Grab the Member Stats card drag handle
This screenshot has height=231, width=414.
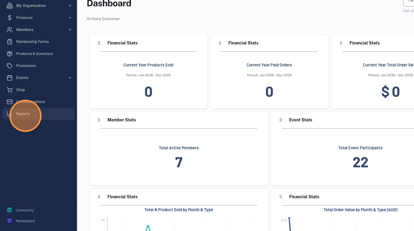(x=99, y=120)
